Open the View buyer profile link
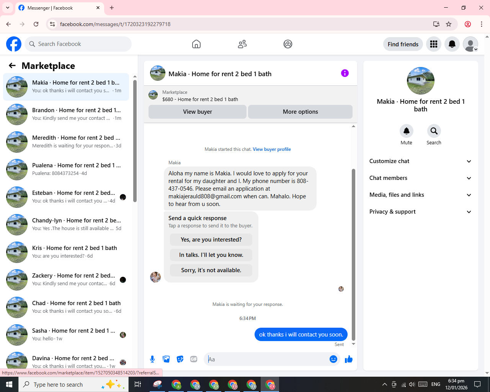Viewport: 490px width, 392px height. [272, 149]
